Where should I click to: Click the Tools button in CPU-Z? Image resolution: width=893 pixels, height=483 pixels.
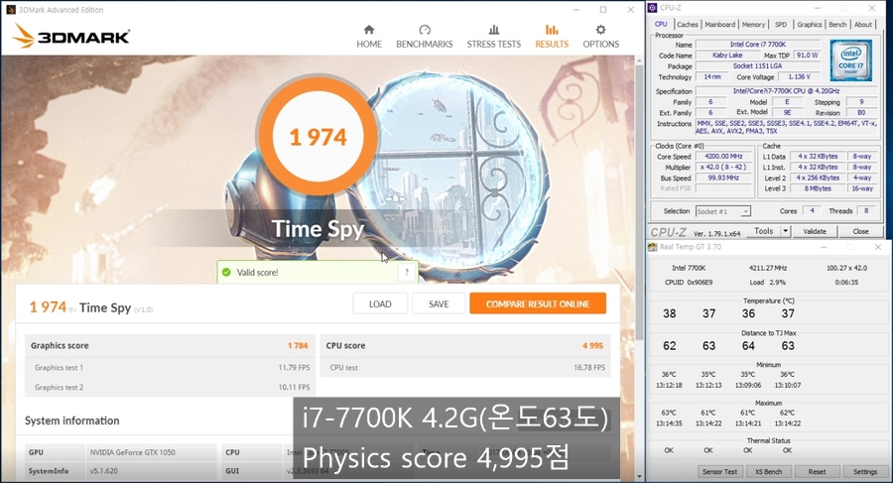pyautogui.click(x=763, y=231)
